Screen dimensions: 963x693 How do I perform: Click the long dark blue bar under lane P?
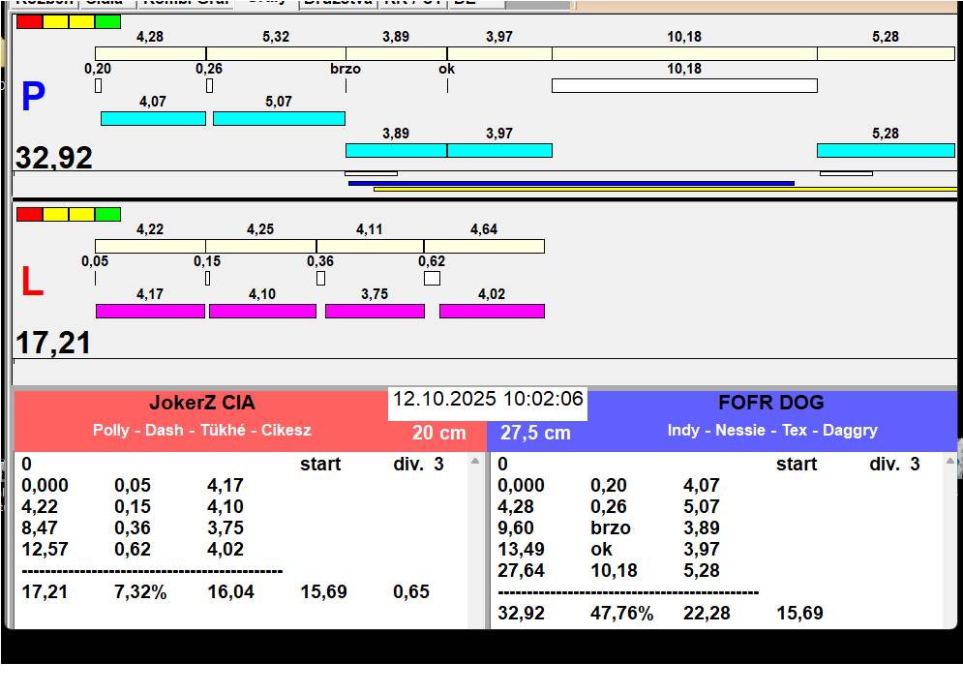coord(571,183)
